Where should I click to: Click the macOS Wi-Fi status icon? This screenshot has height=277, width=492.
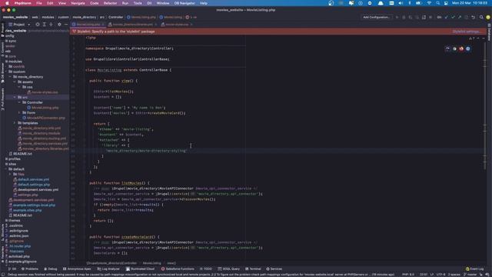(x=429, y=3)
